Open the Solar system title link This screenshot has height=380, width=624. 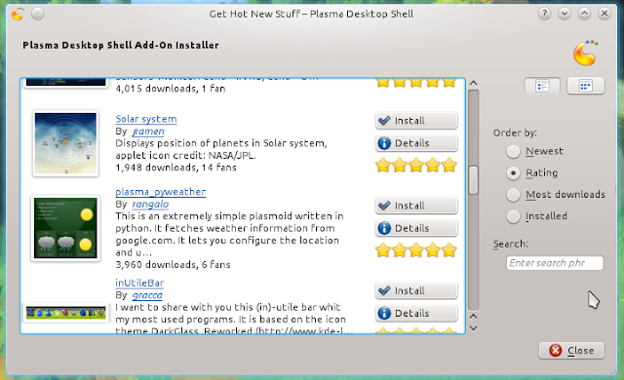point(146,119)
